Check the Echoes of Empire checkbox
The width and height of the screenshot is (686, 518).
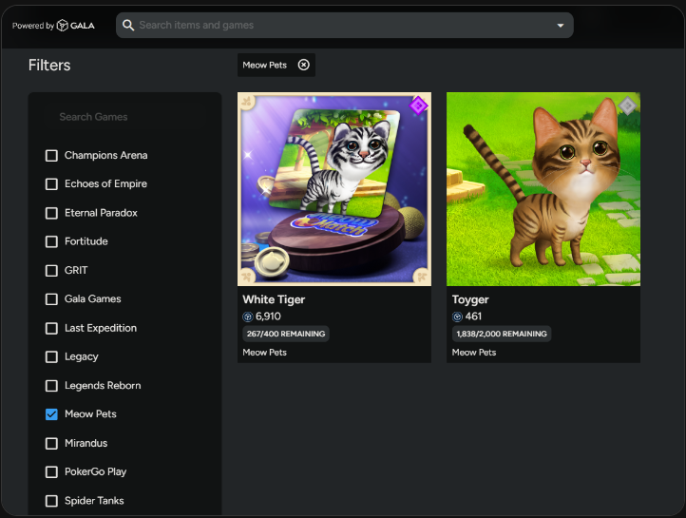click(x=51, y=183)
